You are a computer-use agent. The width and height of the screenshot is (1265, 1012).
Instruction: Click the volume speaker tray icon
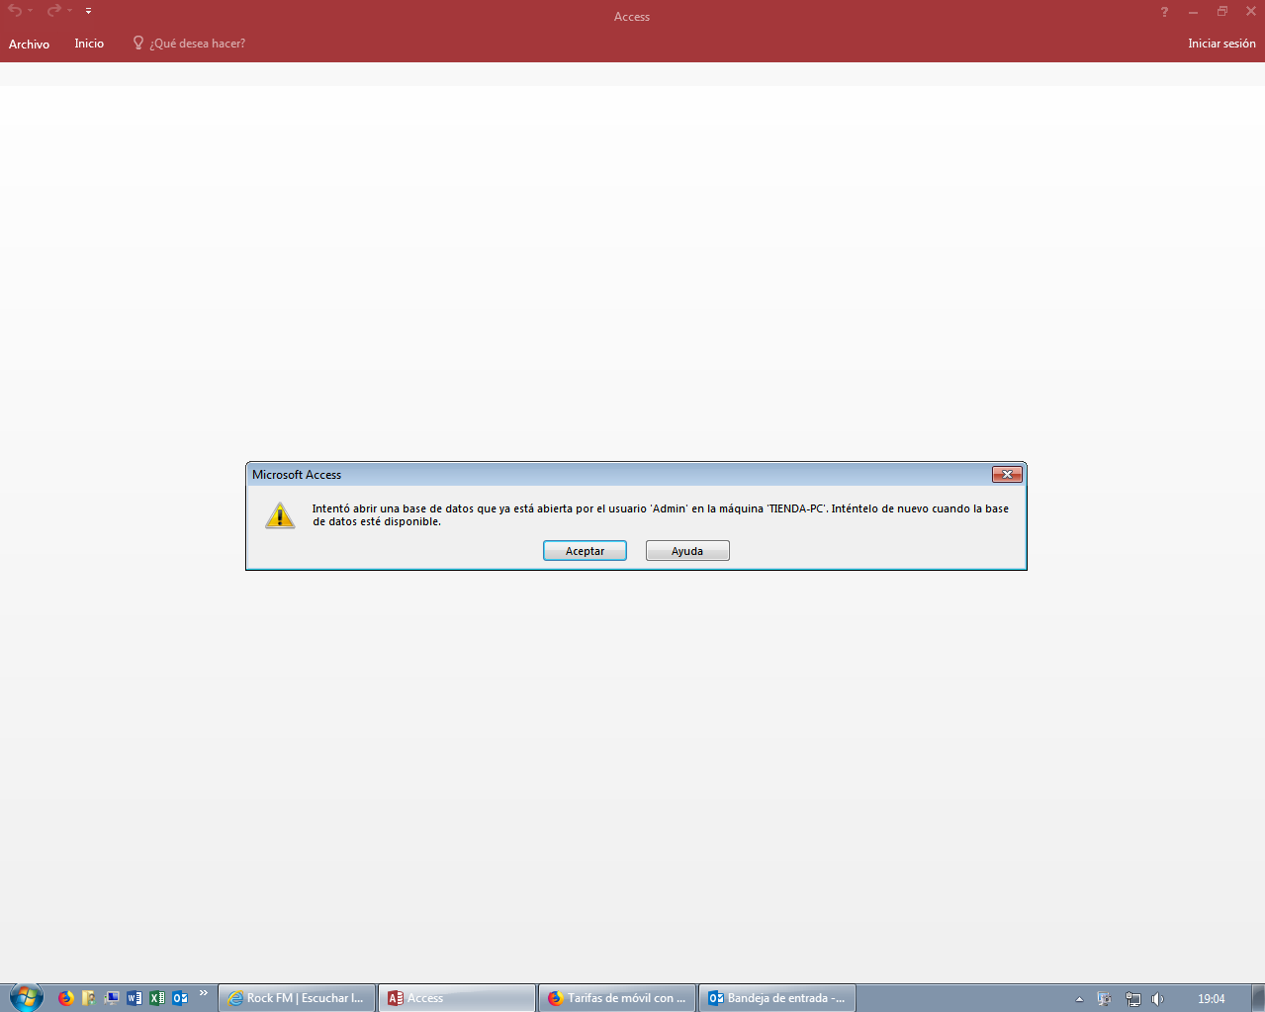tap(1158, 999)
